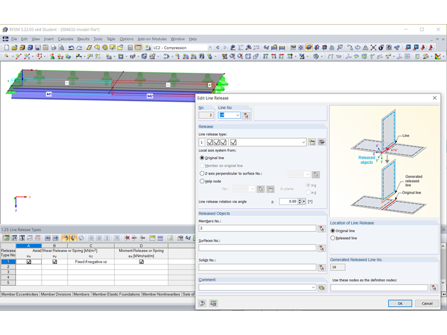The width and height of the screenshot is (447, 335).
Task: Click the Undo arrow icon
Action: pos(71,48)
